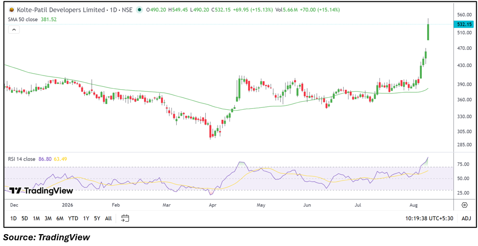Image resolution: width=478 pixels, height=246 pixels.
Task: Collapse the indicator legend chevron button
Action: pyautogui.click(x=14, y=30)
